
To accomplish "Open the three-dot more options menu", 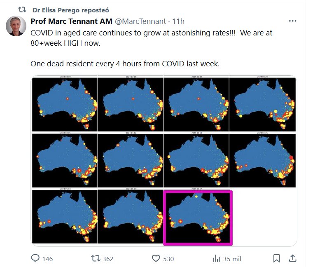I will pos(293,21).
